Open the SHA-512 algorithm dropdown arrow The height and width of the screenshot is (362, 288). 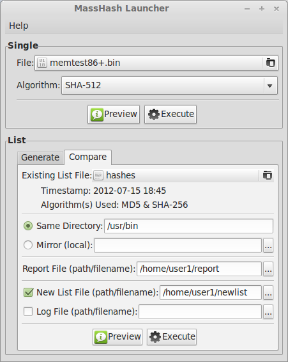(x=269, y=86)
